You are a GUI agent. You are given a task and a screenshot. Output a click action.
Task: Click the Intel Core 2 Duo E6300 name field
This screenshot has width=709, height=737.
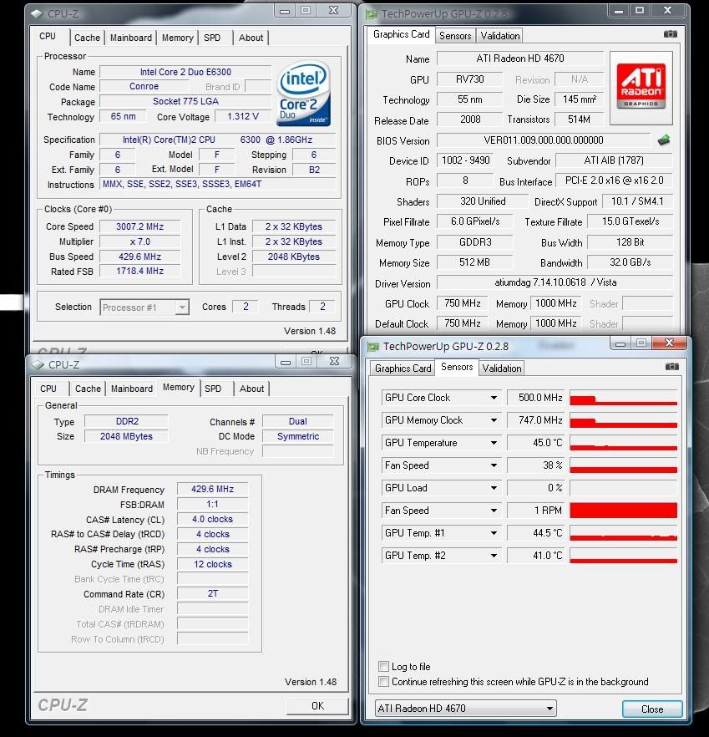(185, 72)
